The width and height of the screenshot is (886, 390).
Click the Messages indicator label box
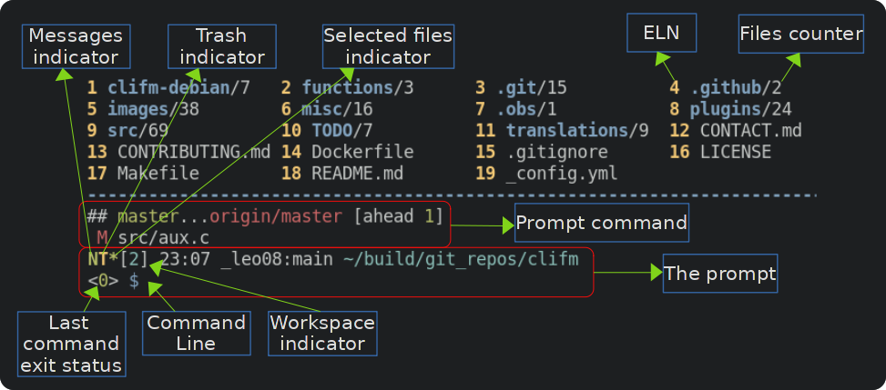[x=76, y=46]
